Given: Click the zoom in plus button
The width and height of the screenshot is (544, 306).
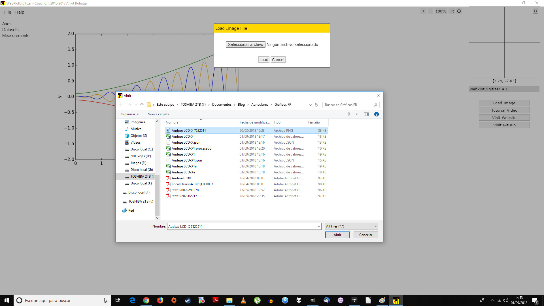Looking at the screenshot, I should pyautogui.click(x=423, y=11).
